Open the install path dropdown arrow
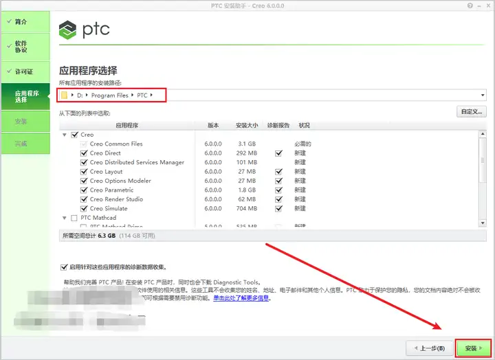The width and height of the screenshot is (495, 360). (483, 95)
